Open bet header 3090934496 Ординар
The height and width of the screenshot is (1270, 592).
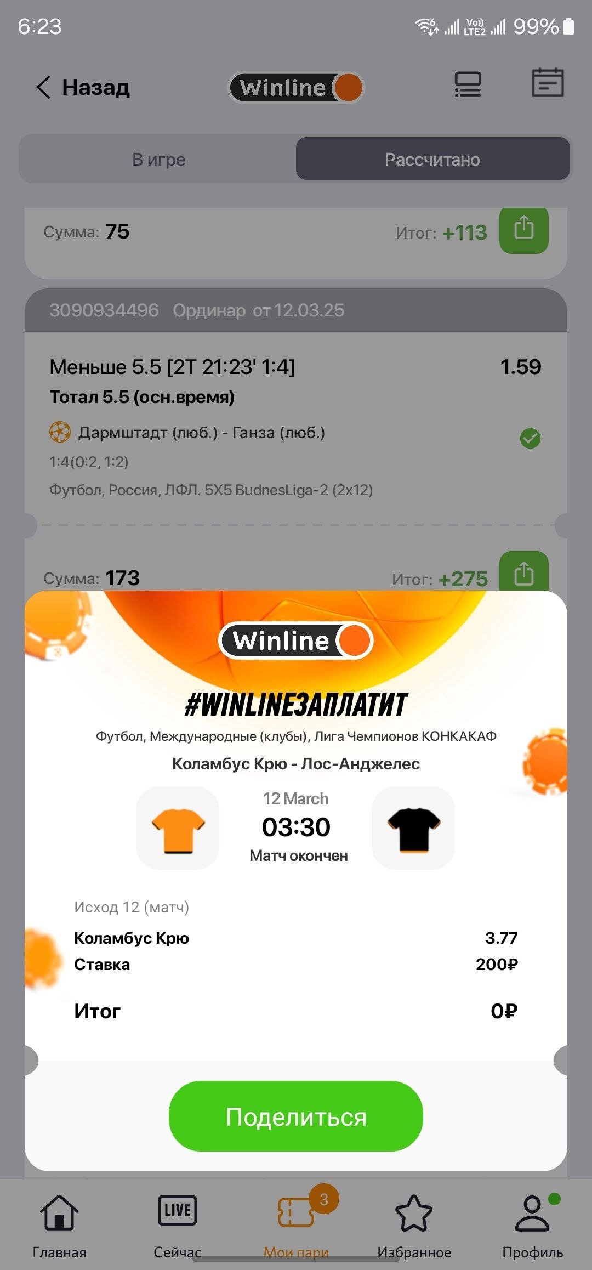[296, 310]
